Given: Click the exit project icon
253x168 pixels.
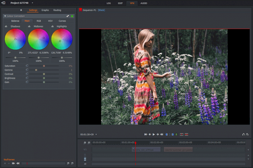Looking at the screenshot, I should coord(4,3).
